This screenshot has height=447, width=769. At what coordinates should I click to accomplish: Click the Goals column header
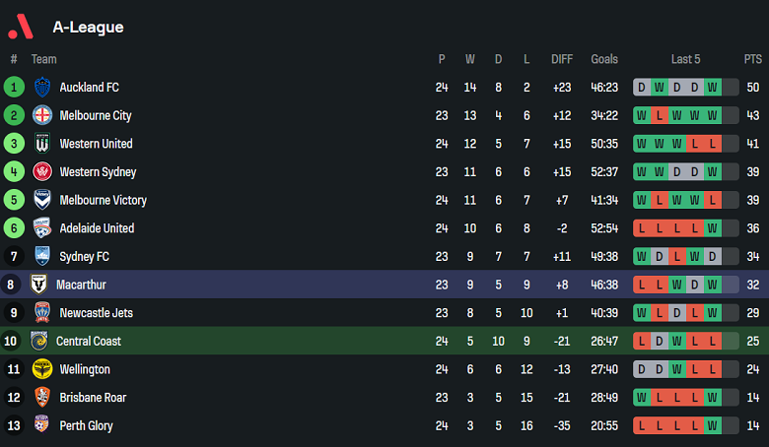[604, 59]
